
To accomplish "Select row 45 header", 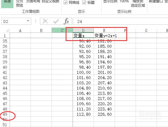I will tap(5, 93).
